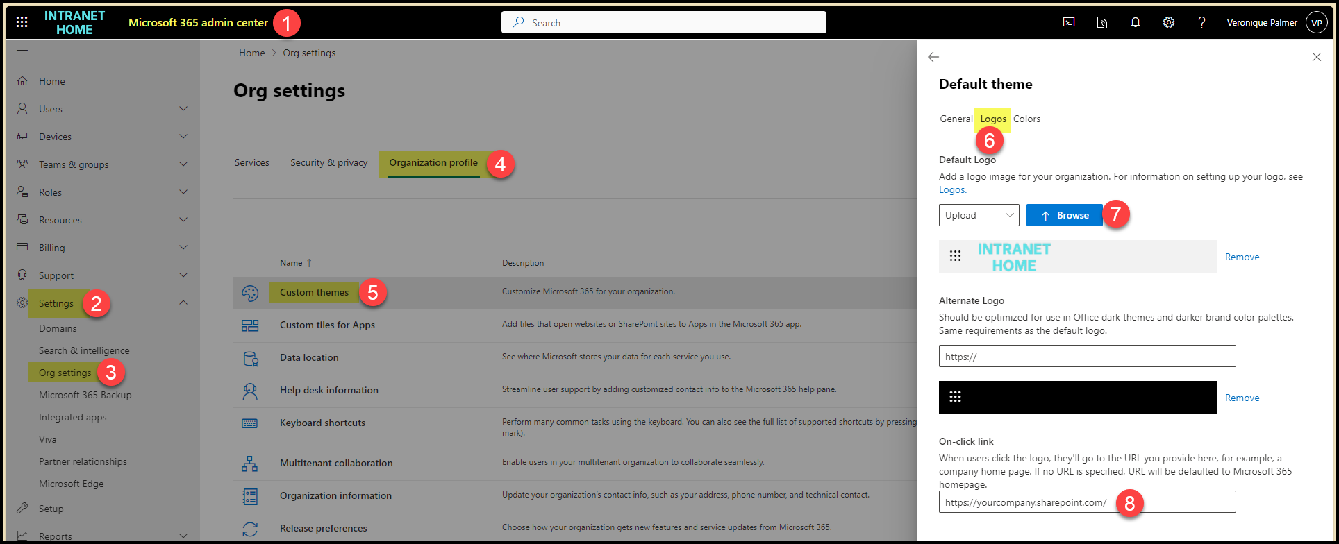1339x544 pixels.
Task: Expand the Users navigation section
Action: click(x=183, y=109)
